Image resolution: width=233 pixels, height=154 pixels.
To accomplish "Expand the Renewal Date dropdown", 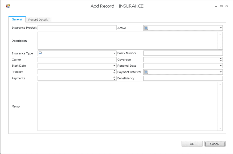I will click(220, 66).
